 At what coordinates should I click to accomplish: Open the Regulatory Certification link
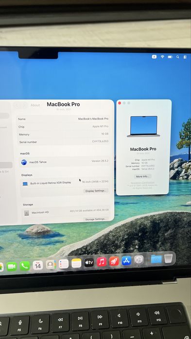[x=142, y=183]
